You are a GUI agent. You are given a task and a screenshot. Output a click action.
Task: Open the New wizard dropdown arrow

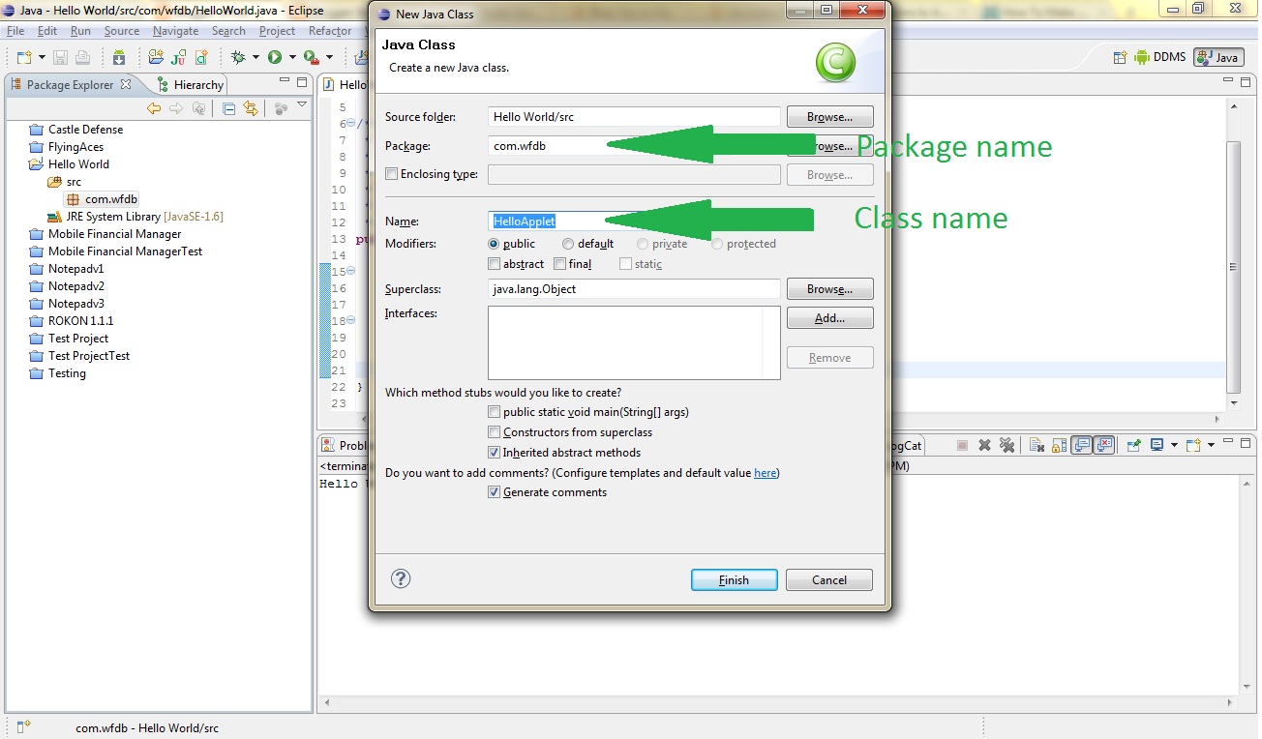[42, 57]
